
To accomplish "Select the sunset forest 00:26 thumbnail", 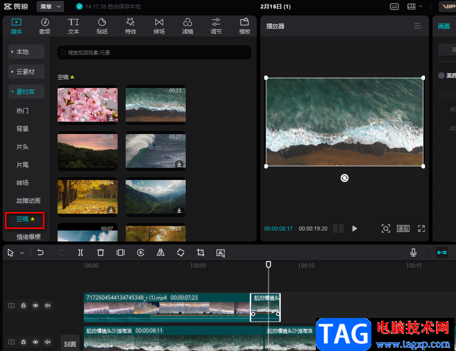I will [88, 151].
